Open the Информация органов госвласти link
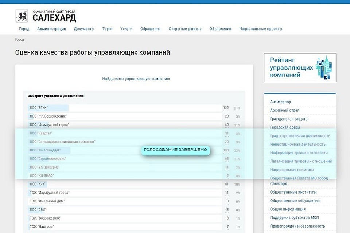The width and height of the screenshot is (350, 233). [x=299, y=153]
